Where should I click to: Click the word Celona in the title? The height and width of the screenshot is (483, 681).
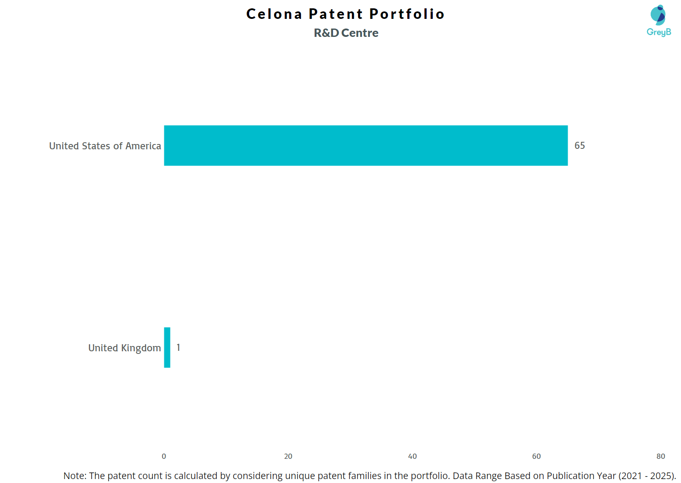point(274,14)
